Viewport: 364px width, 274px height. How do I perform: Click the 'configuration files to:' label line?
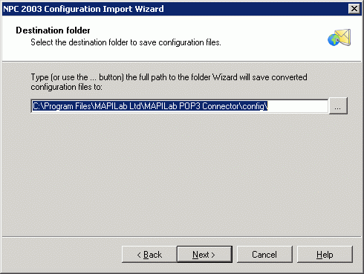tap(66, 87)
